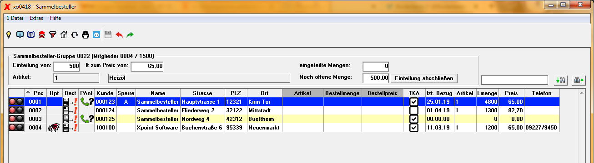The image size is (594, 163).
Task: Click the red undo arrow
Action: tap(119, 34)
